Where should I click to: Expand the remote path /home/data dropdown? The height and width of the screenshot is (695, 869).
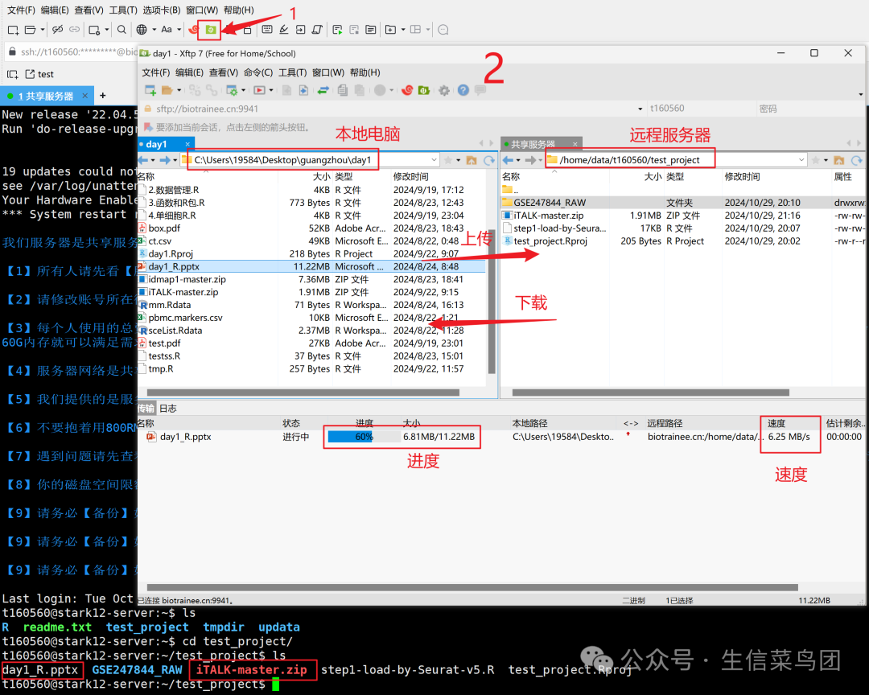(x=801, y=160)
